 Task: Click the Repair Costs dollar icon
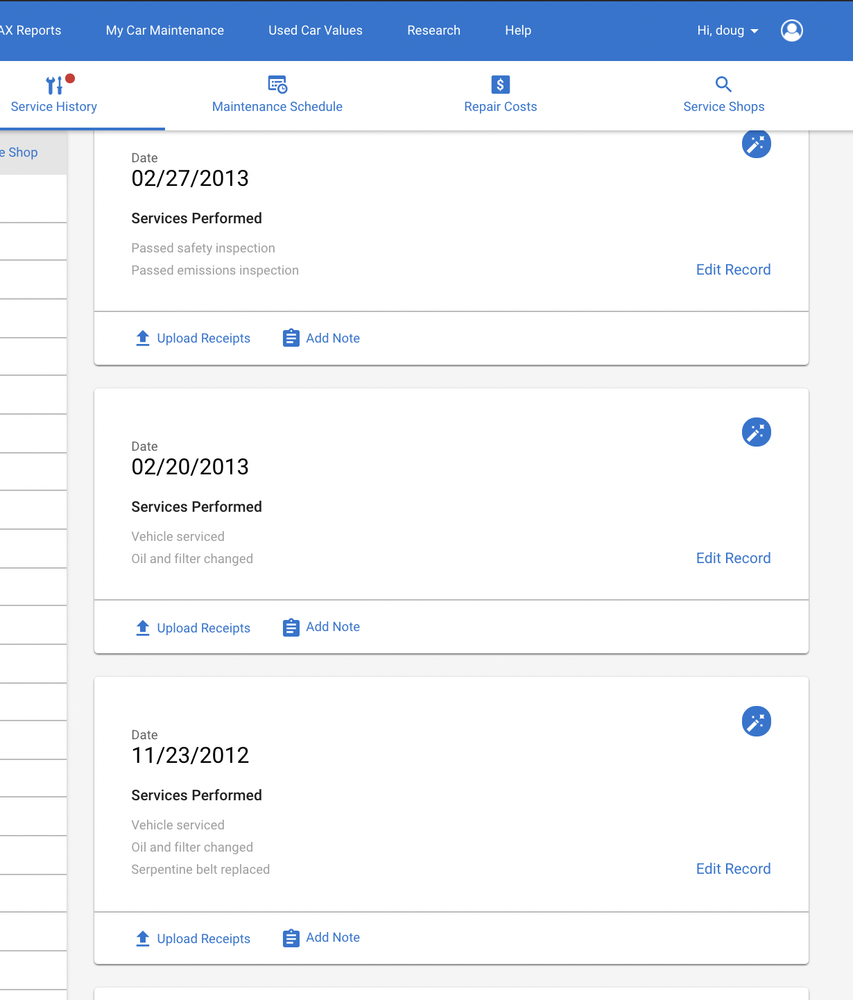pos(500,85)
